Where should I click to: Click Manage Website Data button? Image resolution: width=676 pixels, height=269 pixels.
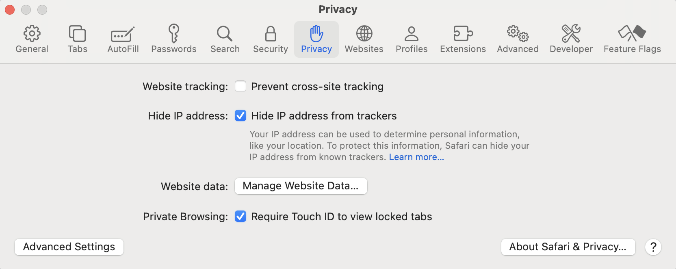pos(301,186)
